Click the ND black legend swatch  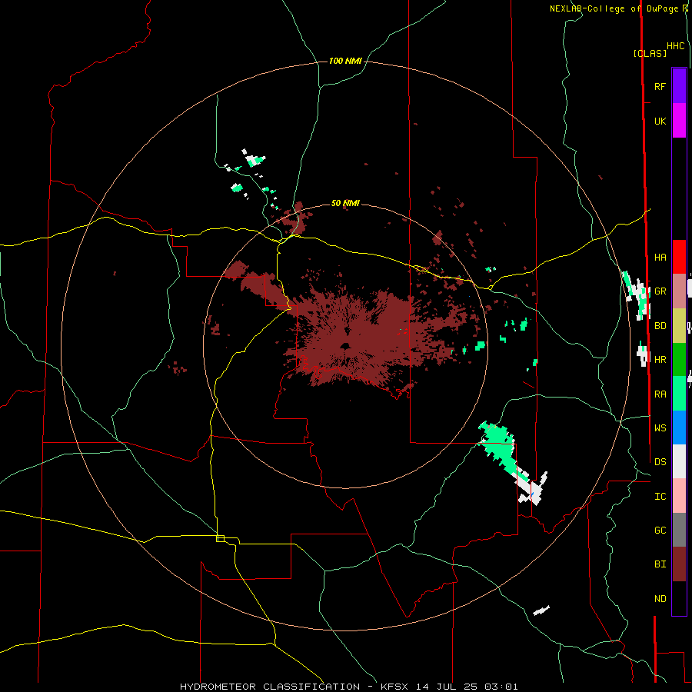[x=679, y=598]
